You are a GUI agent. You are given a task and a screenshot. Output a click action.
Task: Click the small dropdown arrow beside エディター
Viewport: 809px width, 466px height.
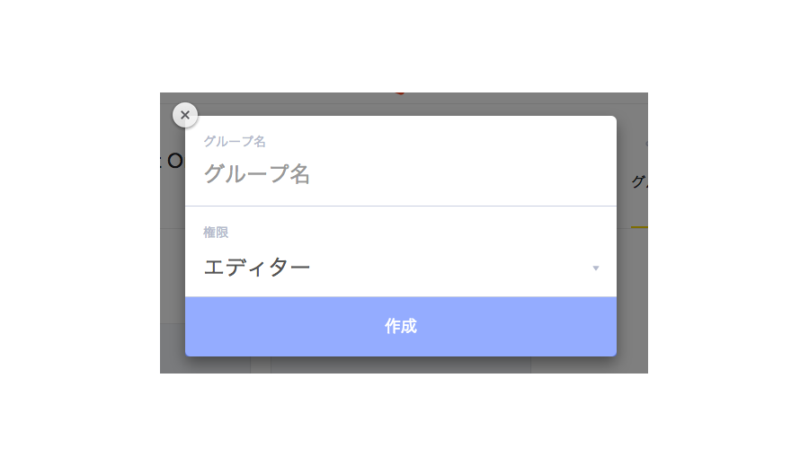(x=595, y=268)
